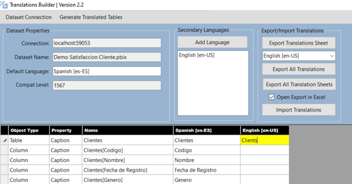Click the Dataset Name field
352x184 pixels.
pyautogui.click(x=107, y=57)
